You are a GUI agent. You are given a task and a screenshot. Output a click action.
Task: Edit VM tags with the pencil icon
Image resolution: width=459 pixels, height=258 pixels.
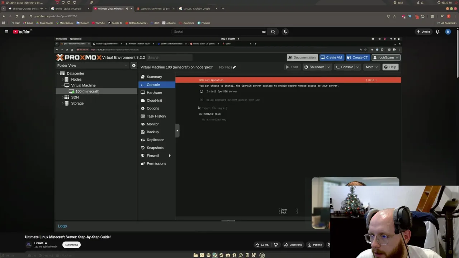pos(234,67)
